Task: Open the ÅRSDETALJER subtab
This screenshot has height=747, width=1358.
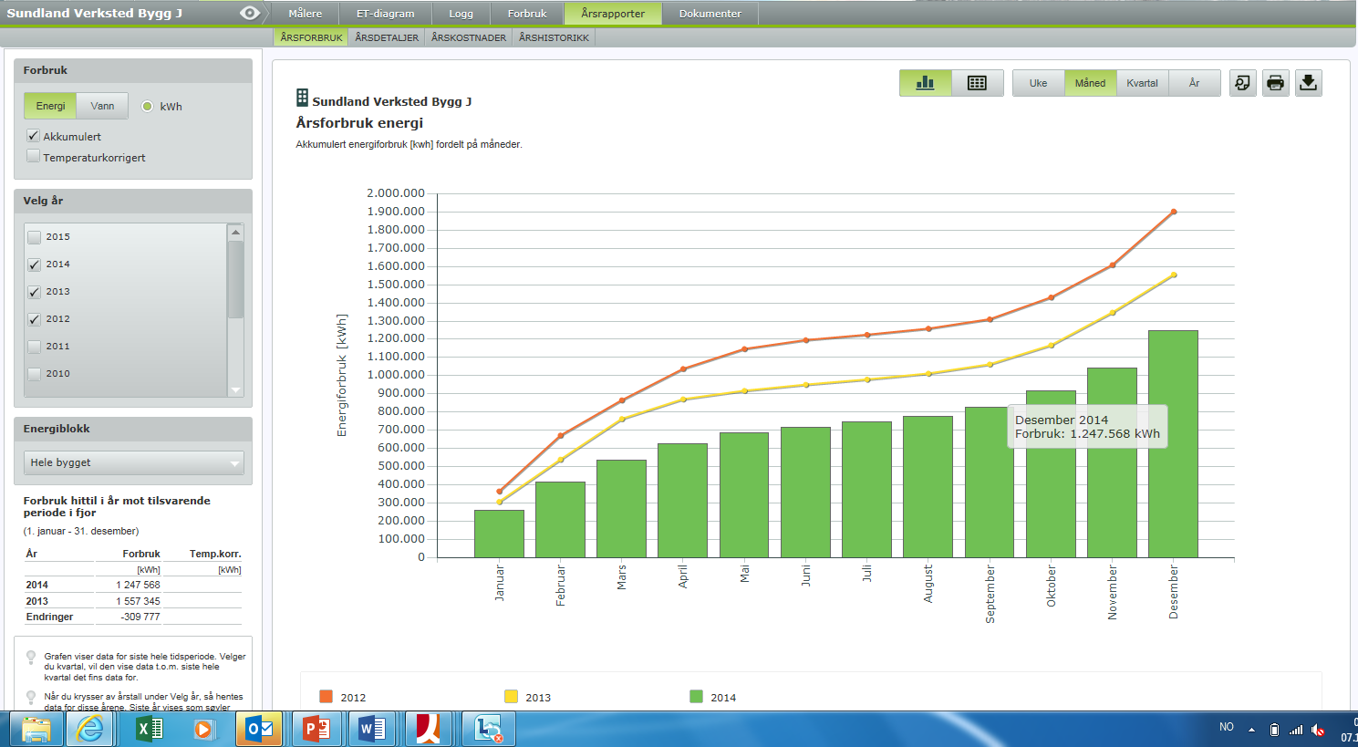Action: click(387, 37)
